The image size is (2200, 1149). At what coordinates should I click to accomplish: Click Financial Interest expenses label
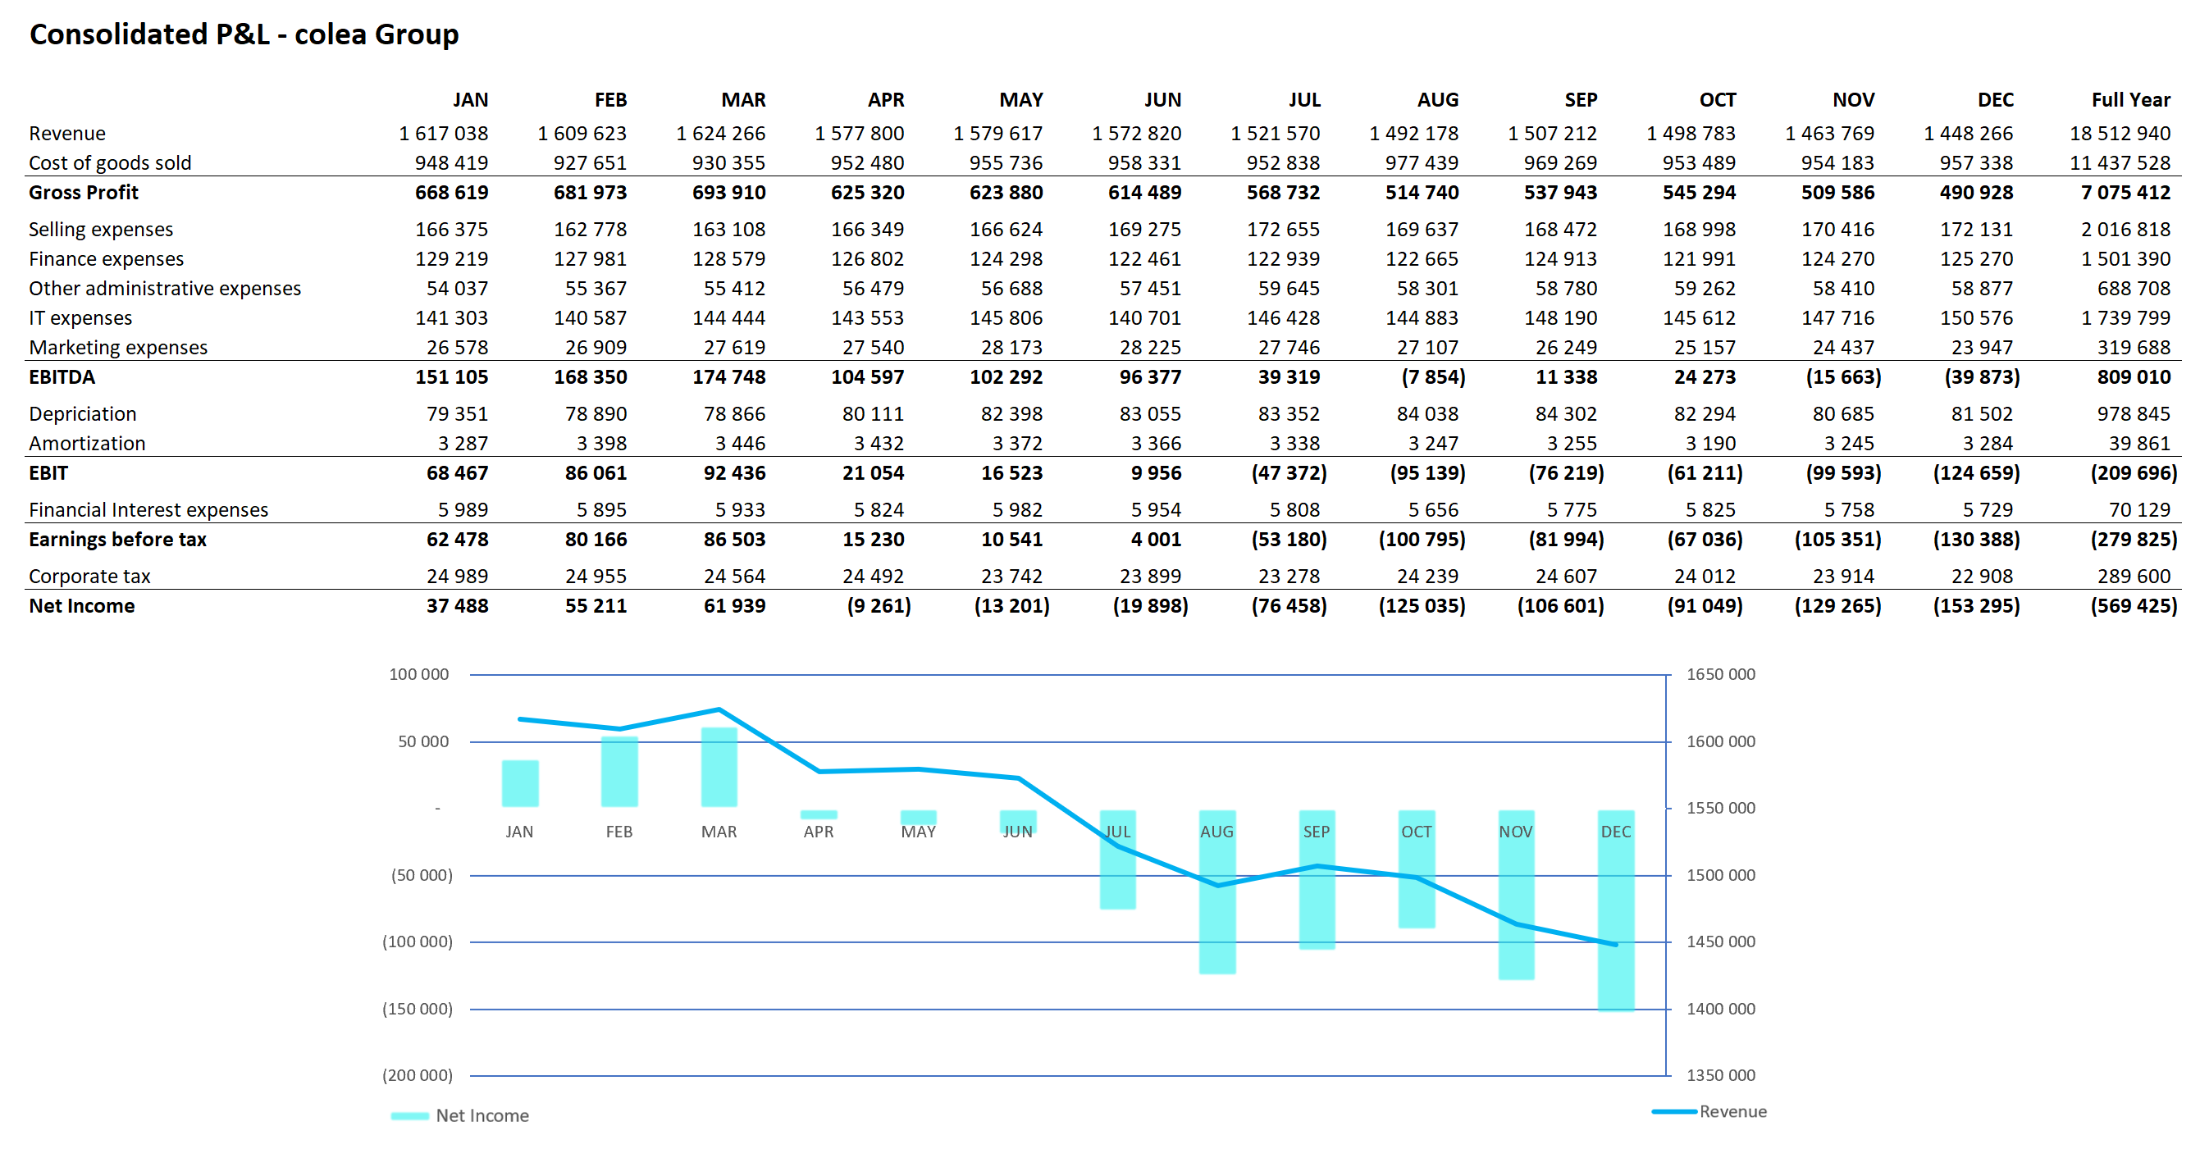click(x=148, y=508)
